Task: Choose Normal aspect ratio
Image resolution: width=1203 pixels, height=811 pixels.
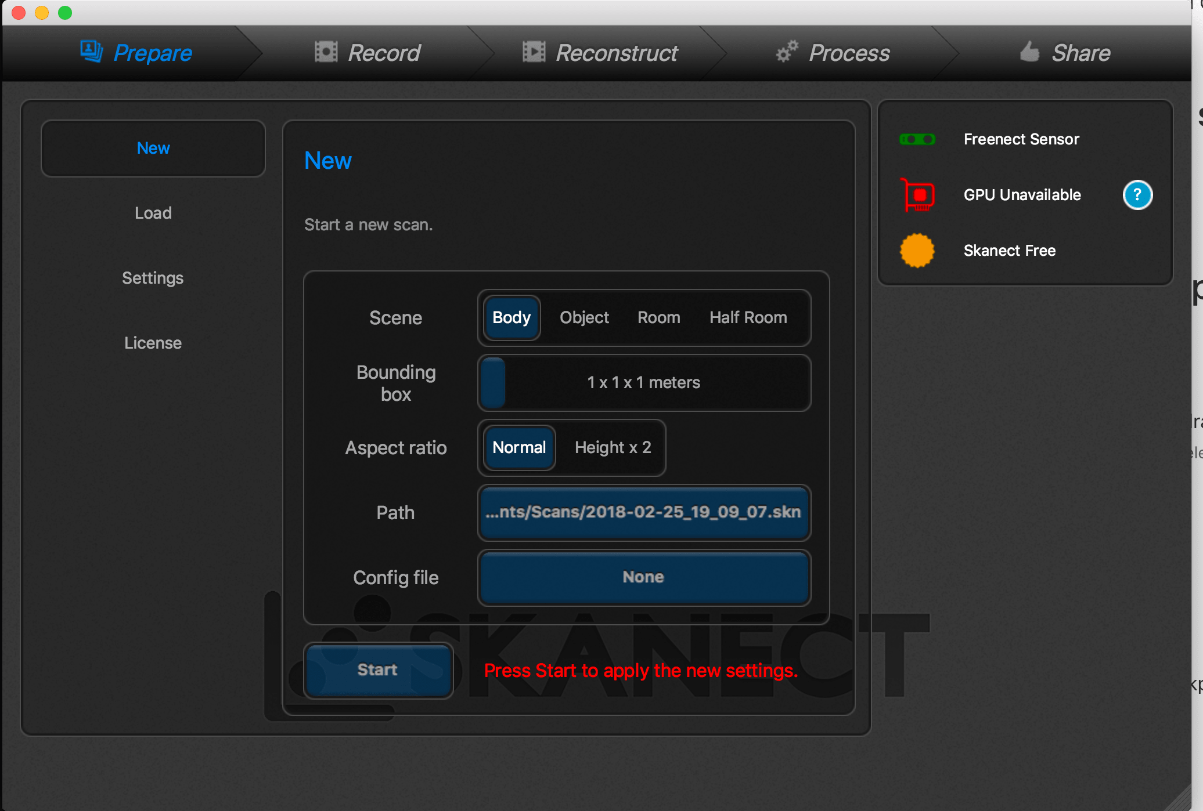Action: [x=519, y=448]
